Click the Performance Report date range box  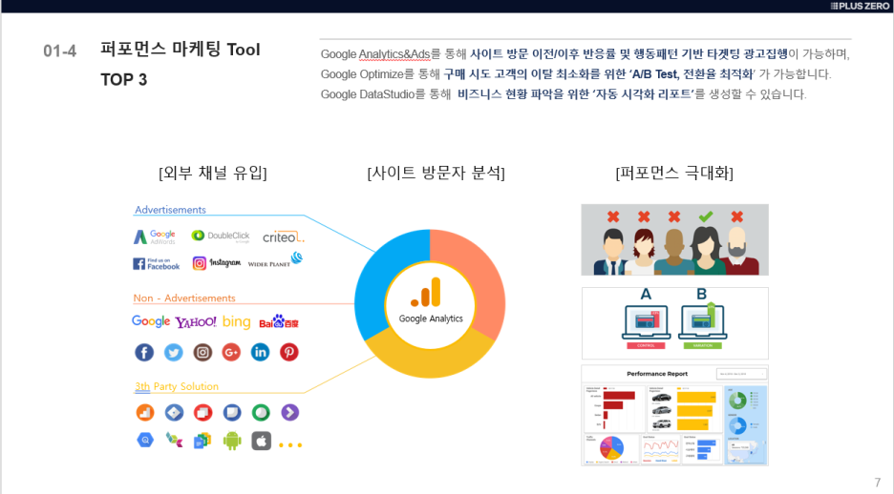pyautogui.click(x=741, y=374)
